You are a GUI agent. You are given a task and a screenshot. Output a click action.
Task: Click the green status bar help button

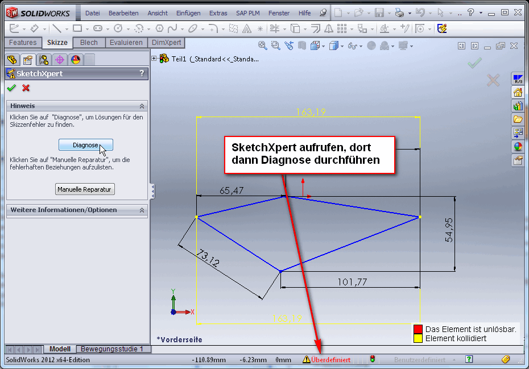tap(469, 359)
